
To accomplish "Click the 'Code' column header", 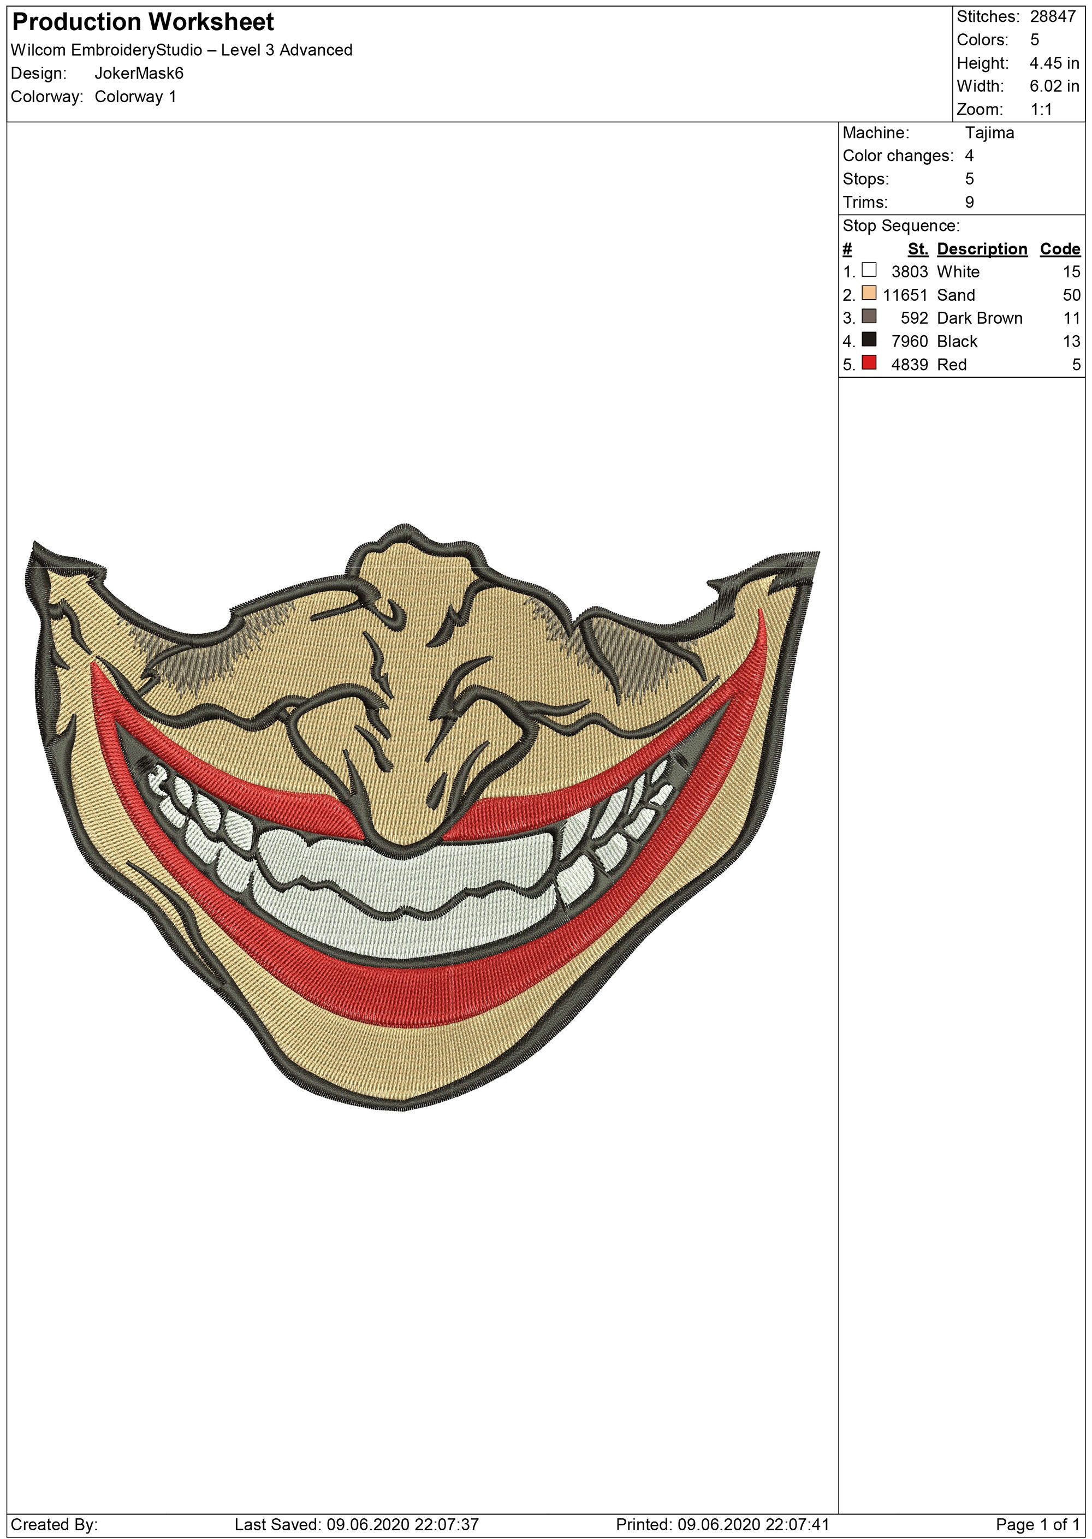I will point(1060,249).
